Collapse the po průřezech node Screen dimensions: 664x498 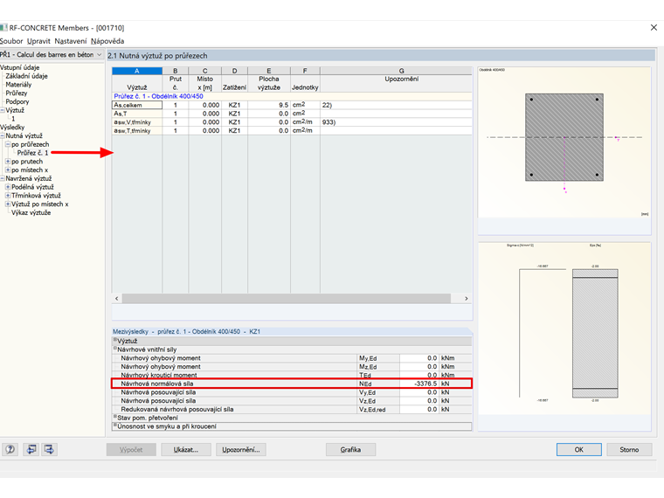[x=8, y=144]
